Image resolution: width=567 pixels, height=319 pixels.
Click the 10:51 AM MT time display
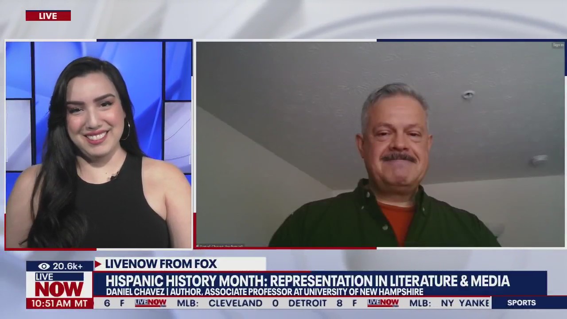(x=59, y=303)
